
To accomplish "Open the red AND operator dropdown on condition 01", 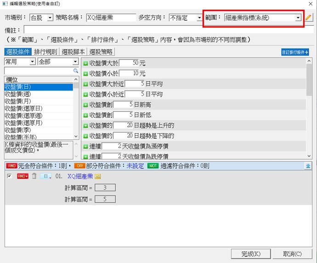I will click(23, 176).
